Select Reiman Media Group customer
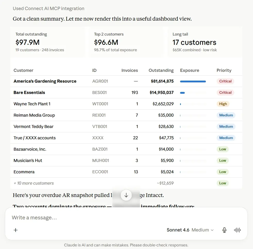The width and height of the screenshot is (253, 249). tap(34, 115)
